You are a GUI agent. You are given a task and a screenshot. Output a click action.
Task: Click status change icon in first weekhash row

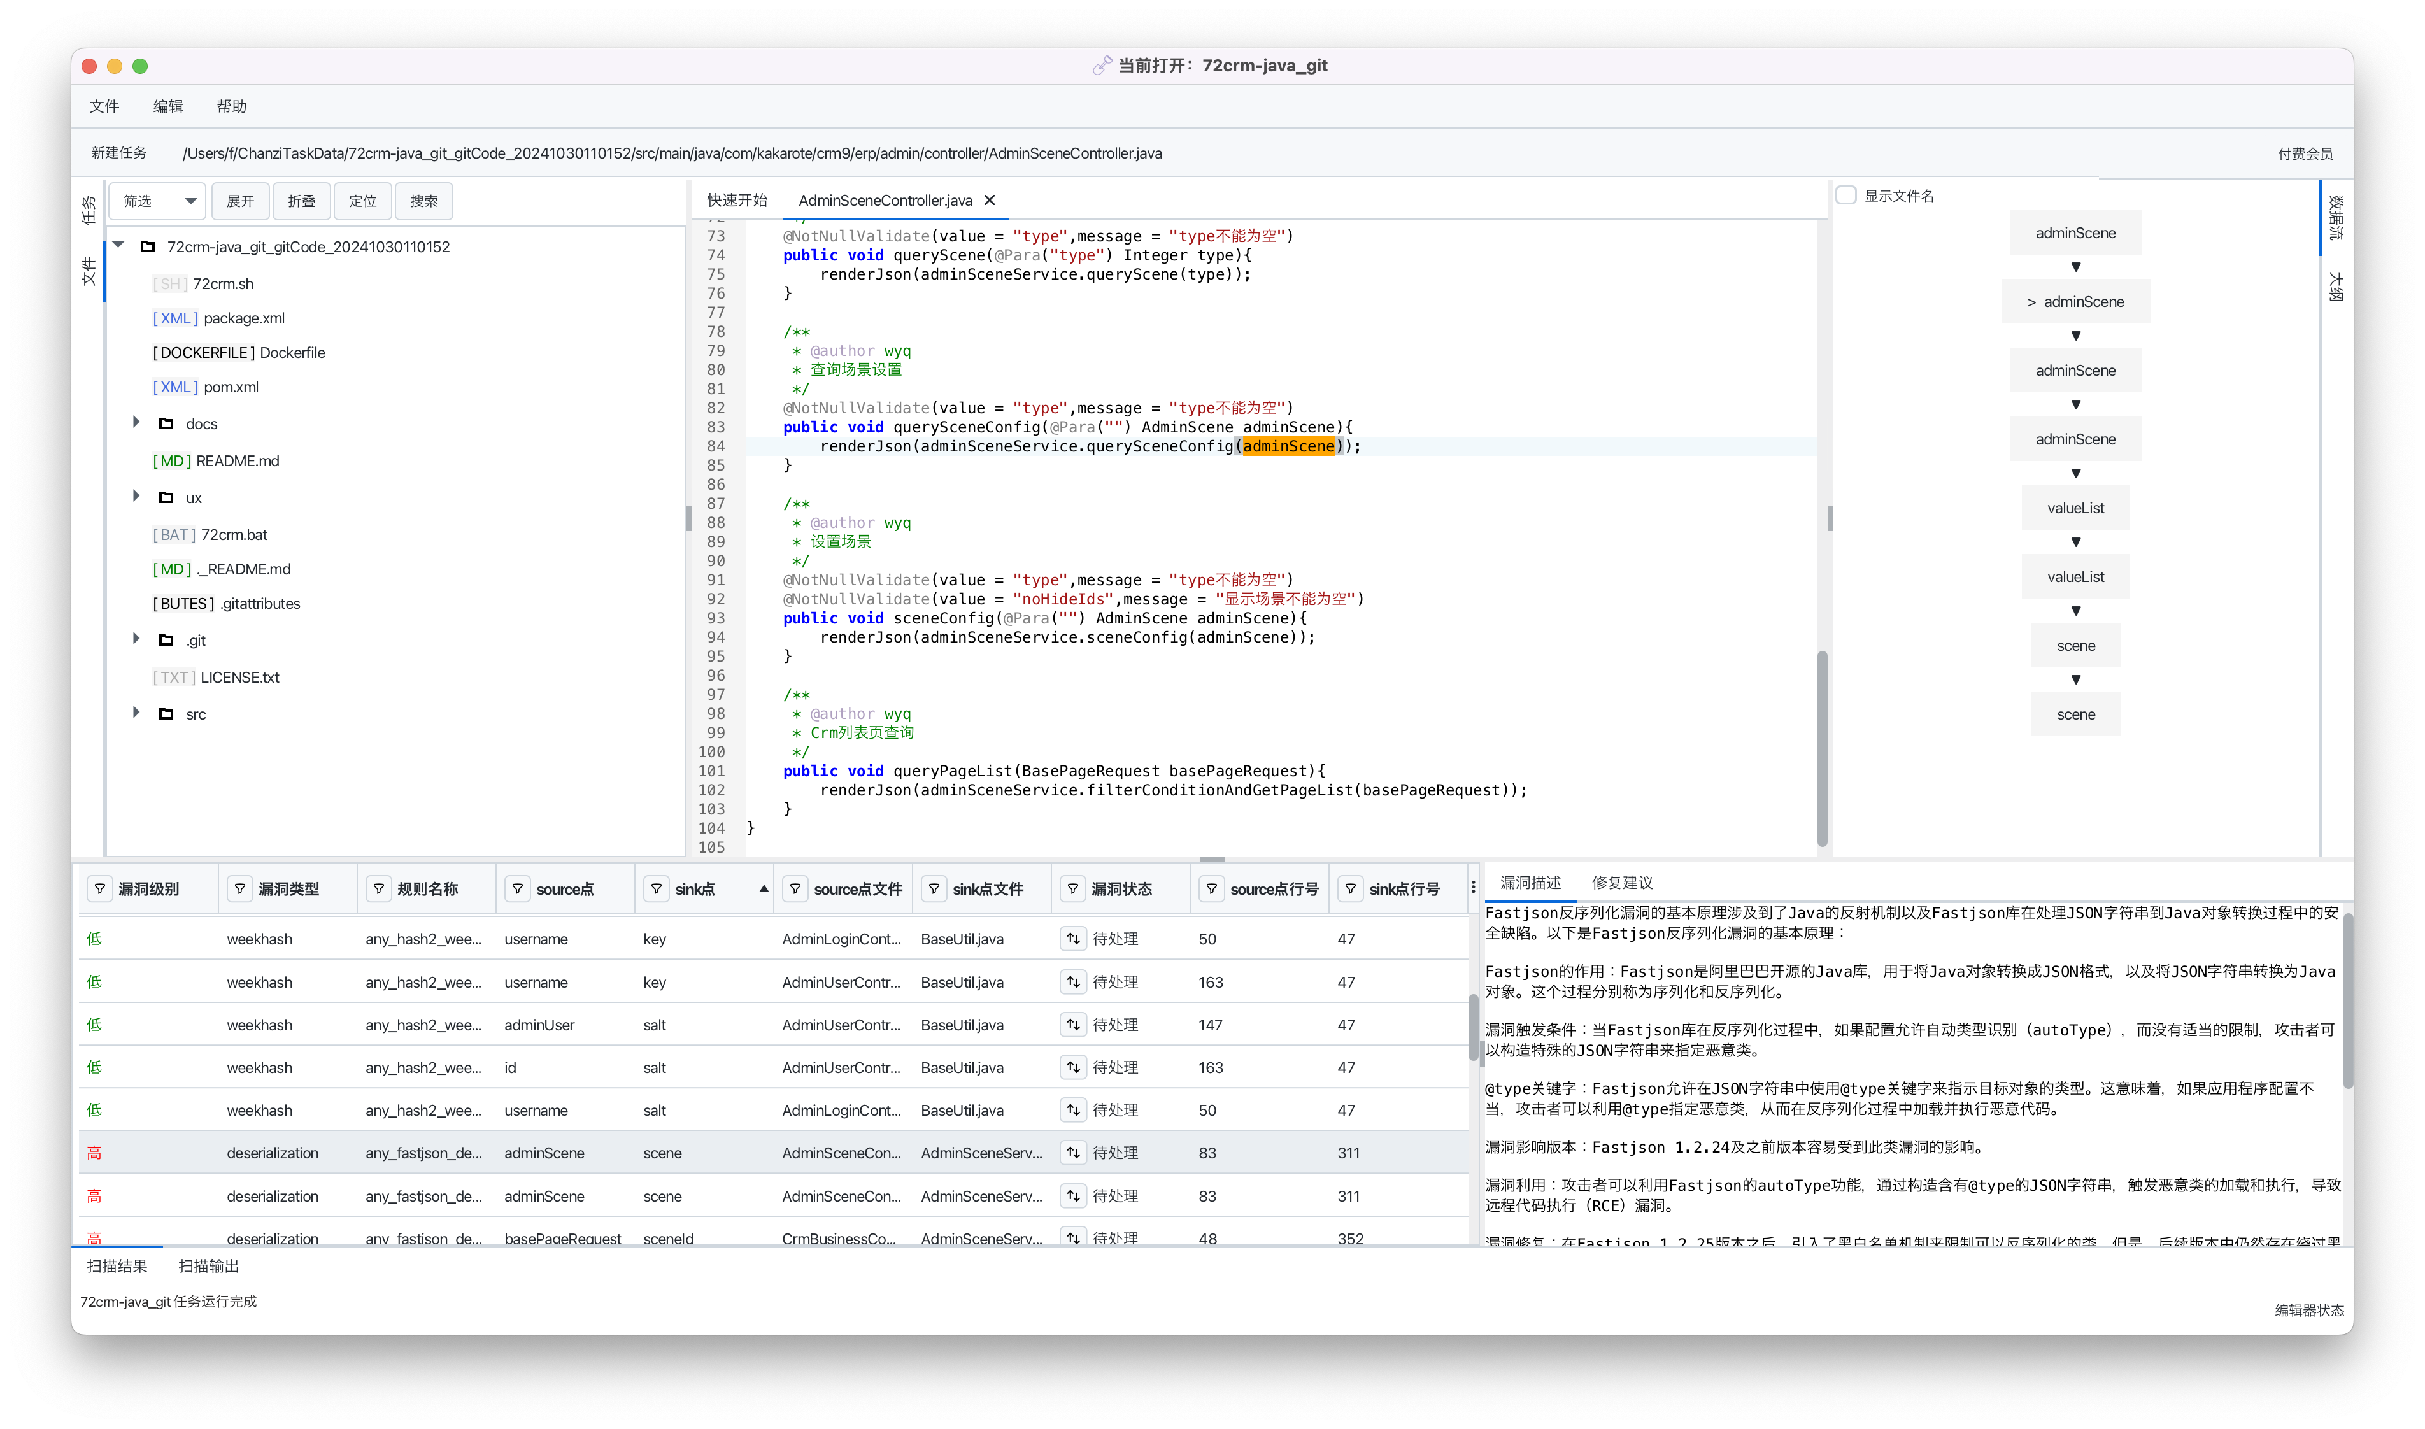point(1072,939)
